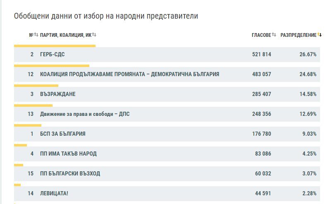Image resolution: width=330 pixels, height=204 pixels.
Task: Click the yellow bar above ВЪЗРАЖДАНЕ
Action: tap(36, 86)
